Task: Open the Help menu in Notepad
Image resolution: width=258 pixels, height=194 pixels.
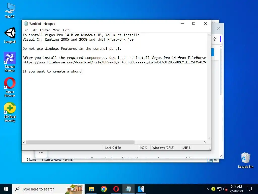Action: click(66, 30)
